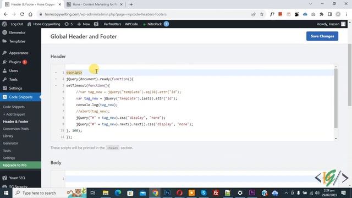Screen dimensions: 352x198
Task: Show hidden system tray icons
Action: (x=286, y=193)
